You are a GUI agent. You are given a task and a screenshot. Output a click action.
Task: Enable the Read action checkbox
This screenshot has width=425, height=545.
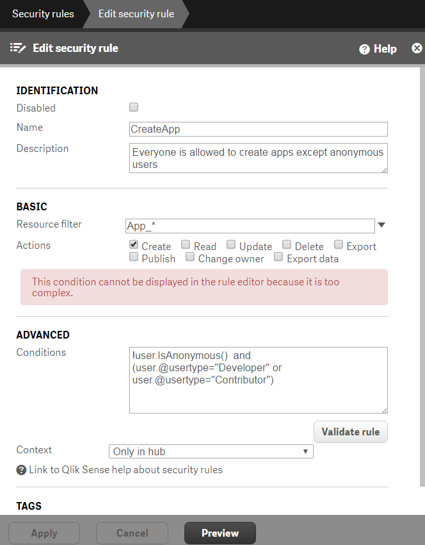pyautogui.click(x=186, y=244)
